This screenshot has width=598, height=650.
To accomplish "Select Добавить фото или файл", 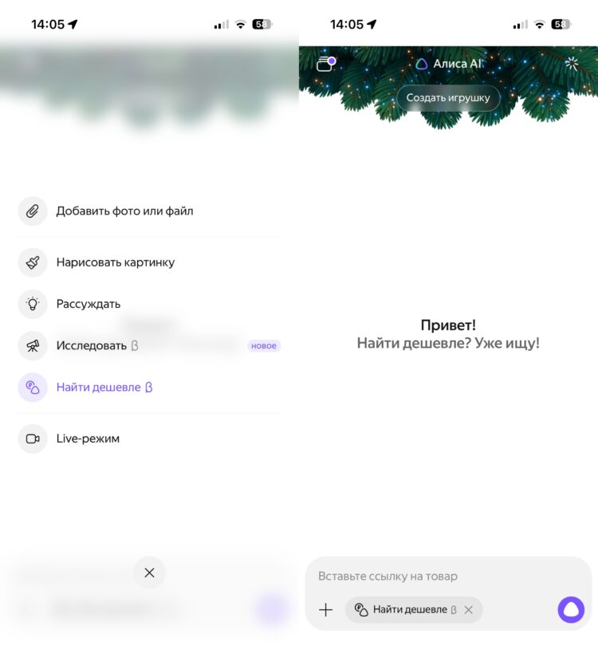I will point(124,211).
